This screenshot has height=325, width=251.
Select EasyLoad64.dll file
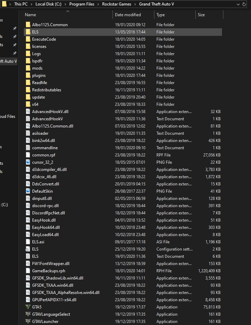point(45,235)
